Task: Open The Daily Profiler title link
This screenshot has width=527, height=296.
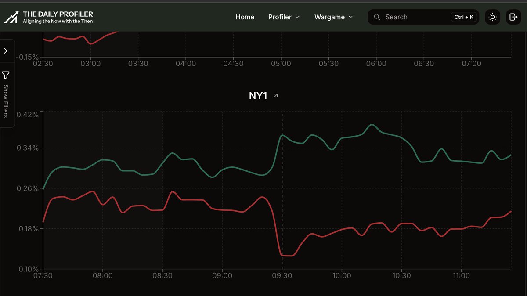Action: point(58,14)
